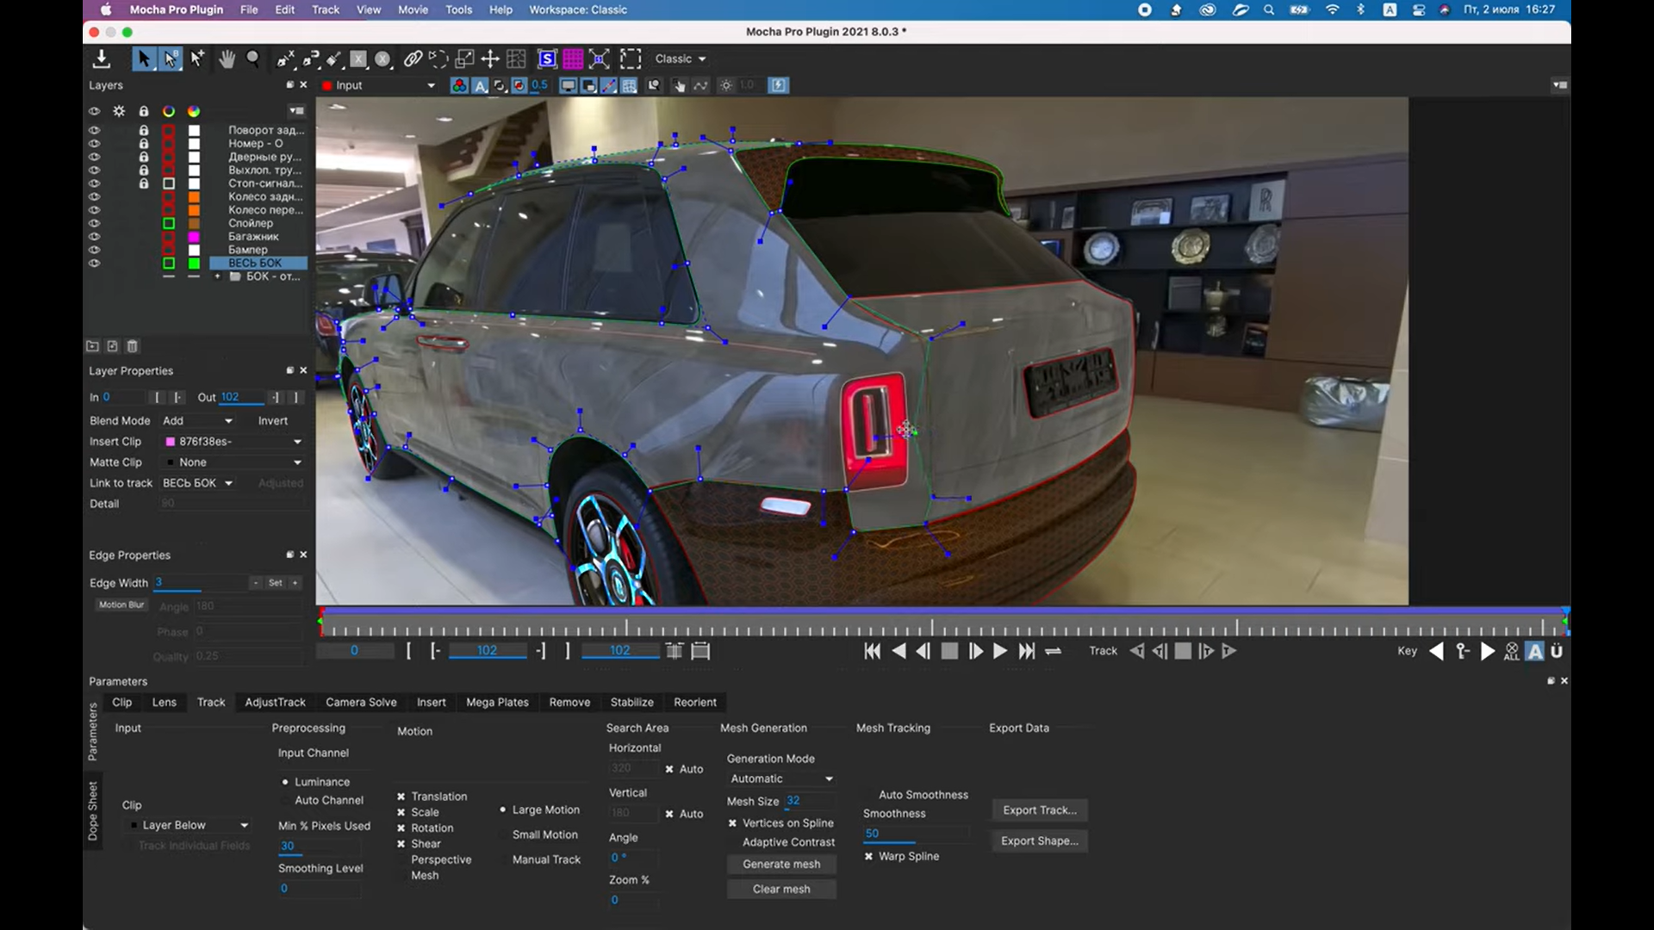Toggle the Show Planar Surface icon

click(547, 59)
